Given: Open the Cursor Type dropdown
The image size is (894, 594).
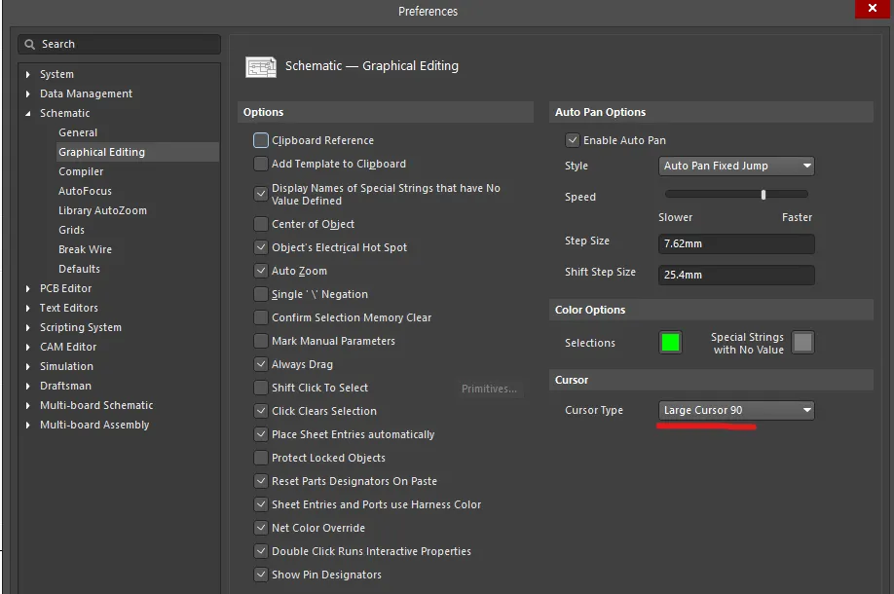Looking at the screenshot, I should click(736, 411).
